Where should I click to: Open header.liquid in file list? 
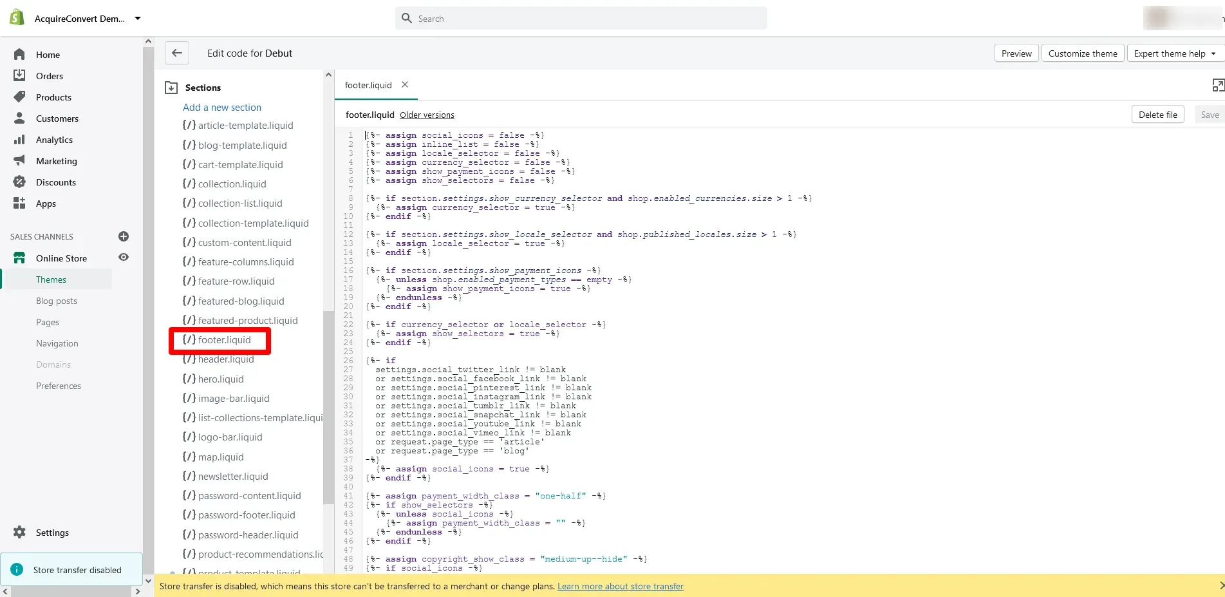click(225, 359)
